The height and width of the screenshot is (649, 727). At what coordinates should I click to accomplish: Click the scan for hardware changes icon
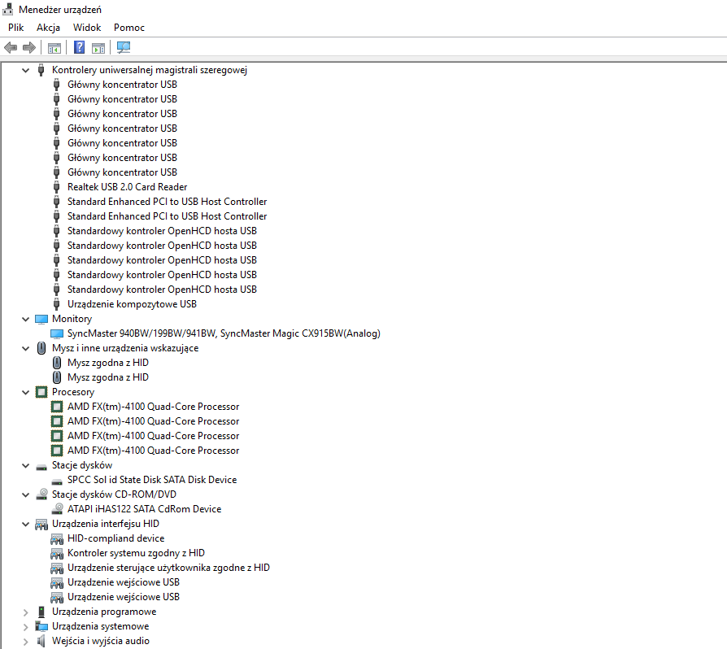pos(124,47)
